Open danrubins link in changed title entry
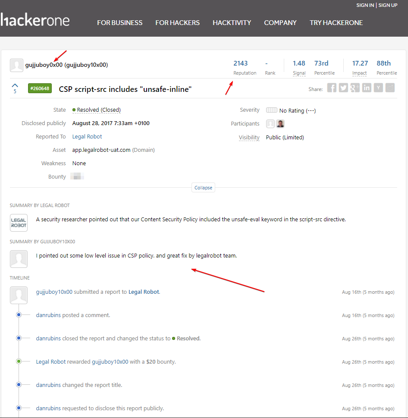408x418 pixels. 48,385
